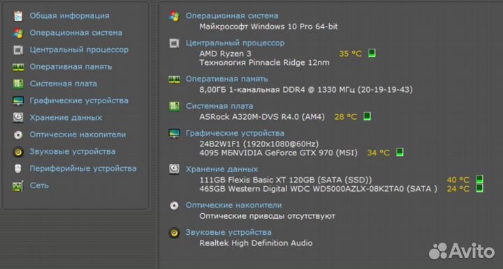Click CPU icon beside main Центральный процессор heading
Image resolution: width=503 pixels, height=269 pixels.
pyautogui.click(x=174, y=43)
